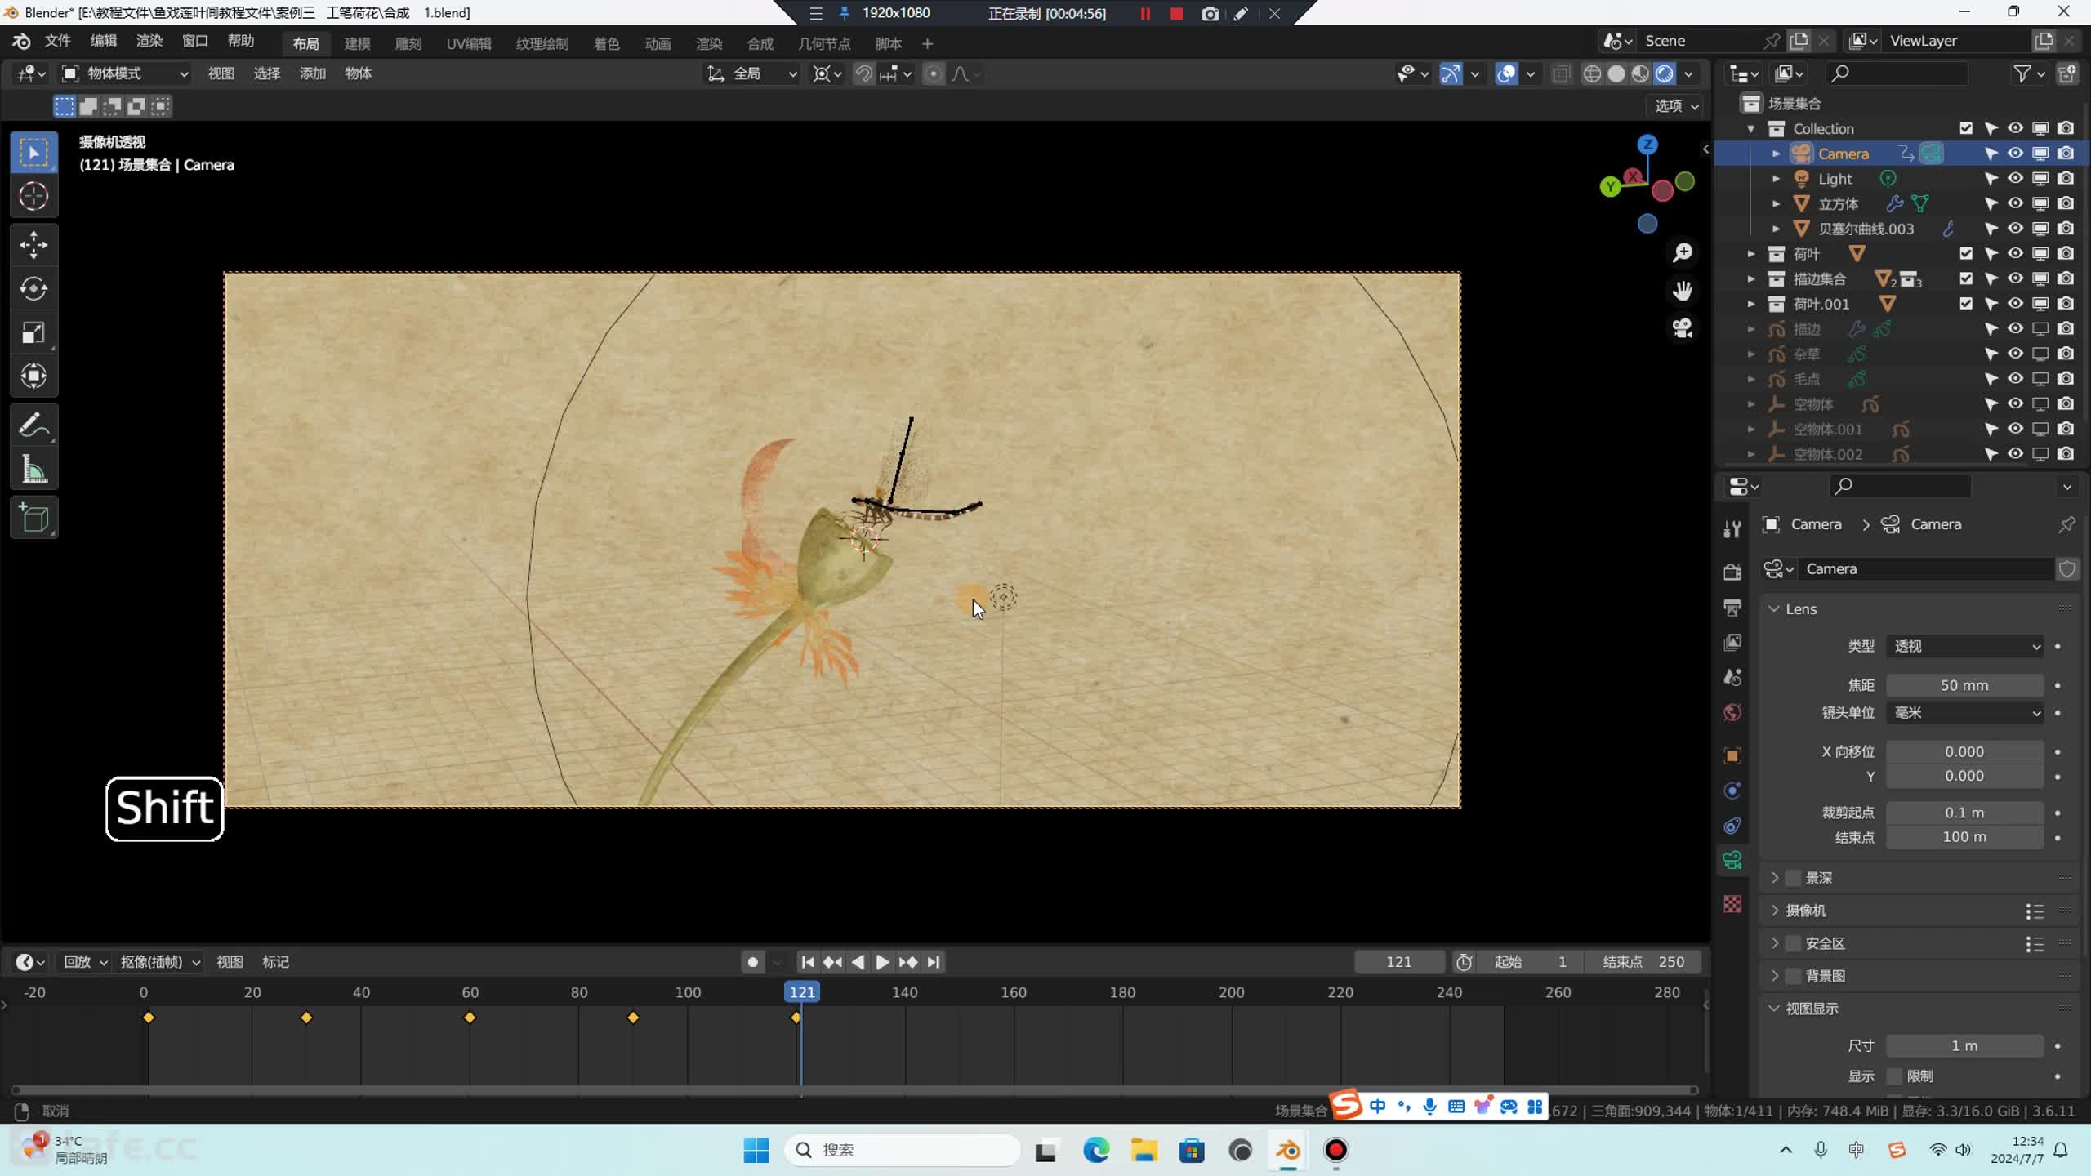The height and width of the screenshot is (1176, 2091).
Task: Hide the Camera object in outliner
Action: pos(2015,153)
